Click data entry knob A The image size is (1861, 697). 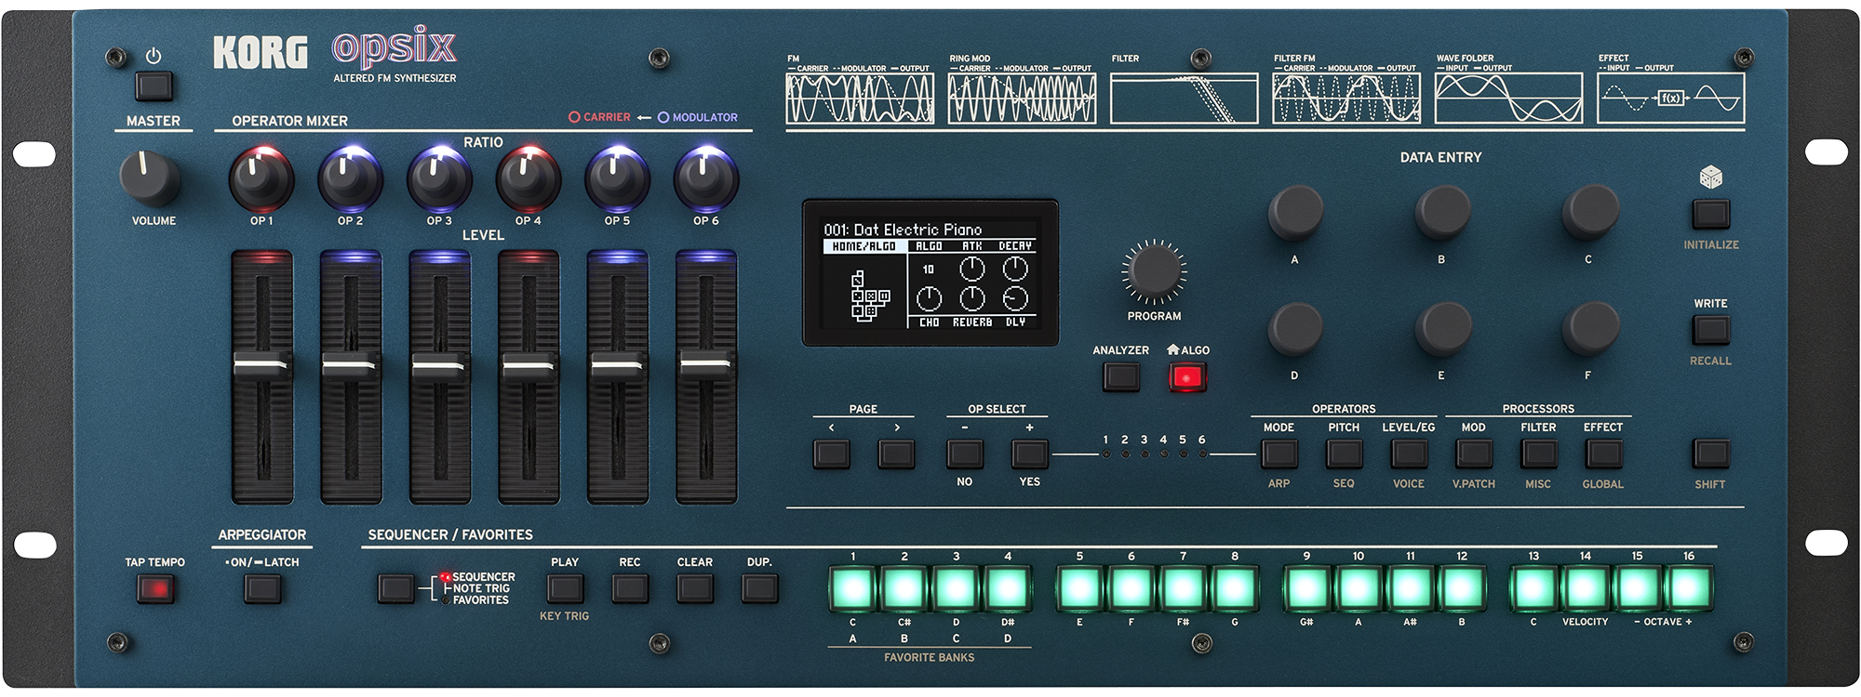(x=1295, y=212)
